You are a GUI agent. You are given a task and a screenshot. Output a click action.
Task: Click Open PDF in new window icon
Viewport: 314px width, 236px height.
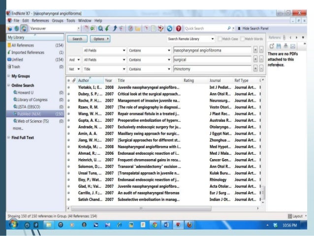[x=272, y=46]
